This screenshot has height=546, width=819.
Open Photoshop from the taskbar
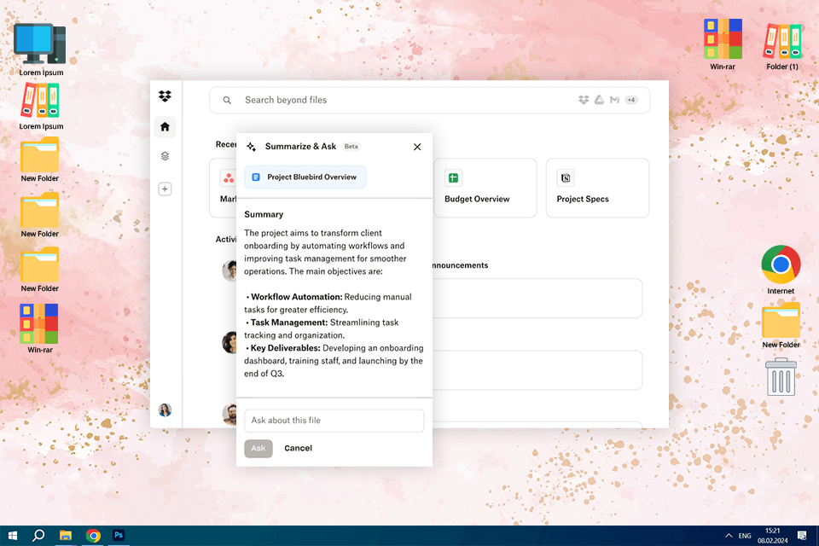(119, 536)
